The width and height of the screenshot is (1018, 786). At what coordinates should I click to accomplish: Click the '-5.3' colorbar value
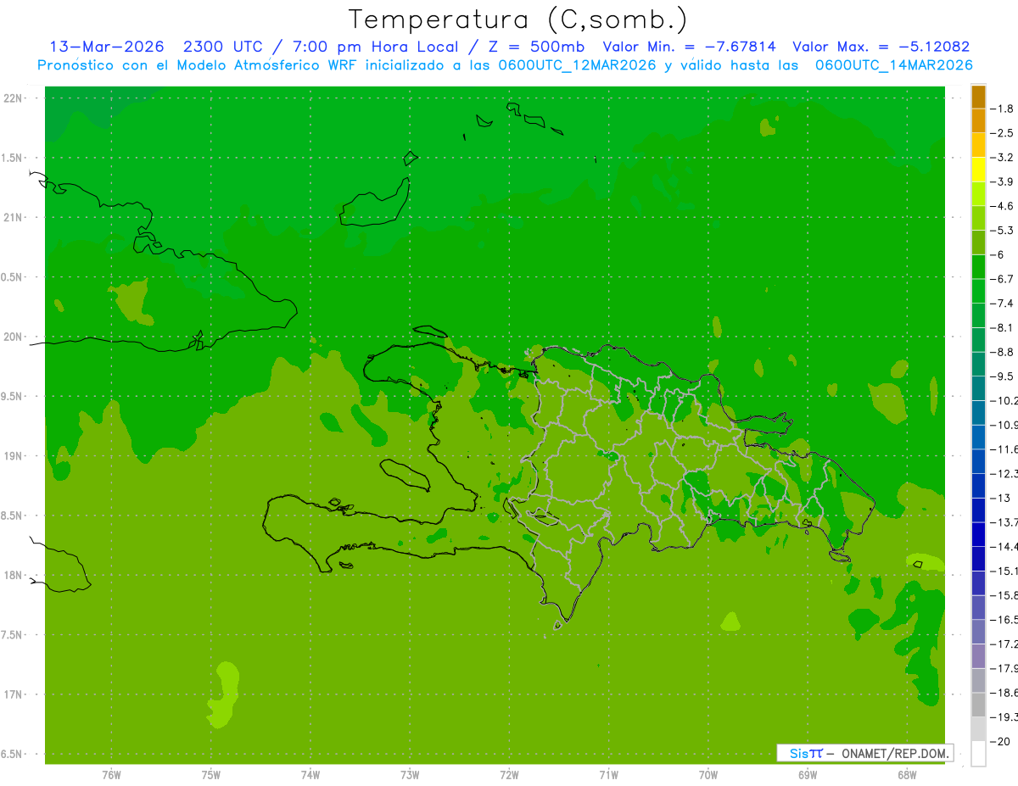[1003, 231]
